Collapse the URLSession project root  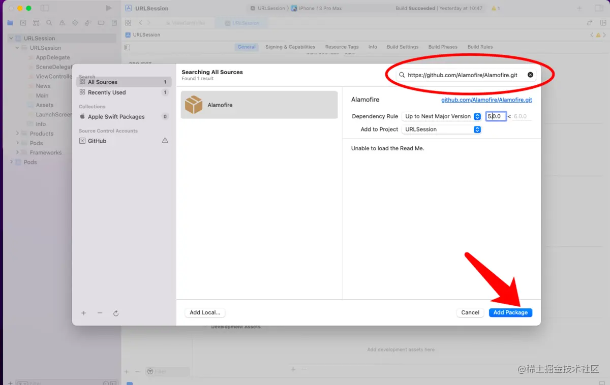[x=11, y=38]
